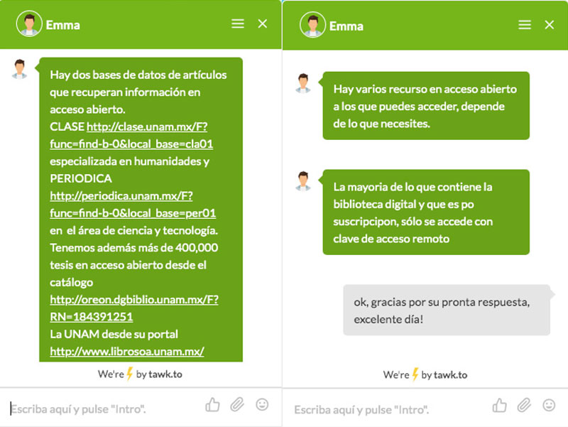Click tawk.to branding in left chat

(x=140, y=374)
